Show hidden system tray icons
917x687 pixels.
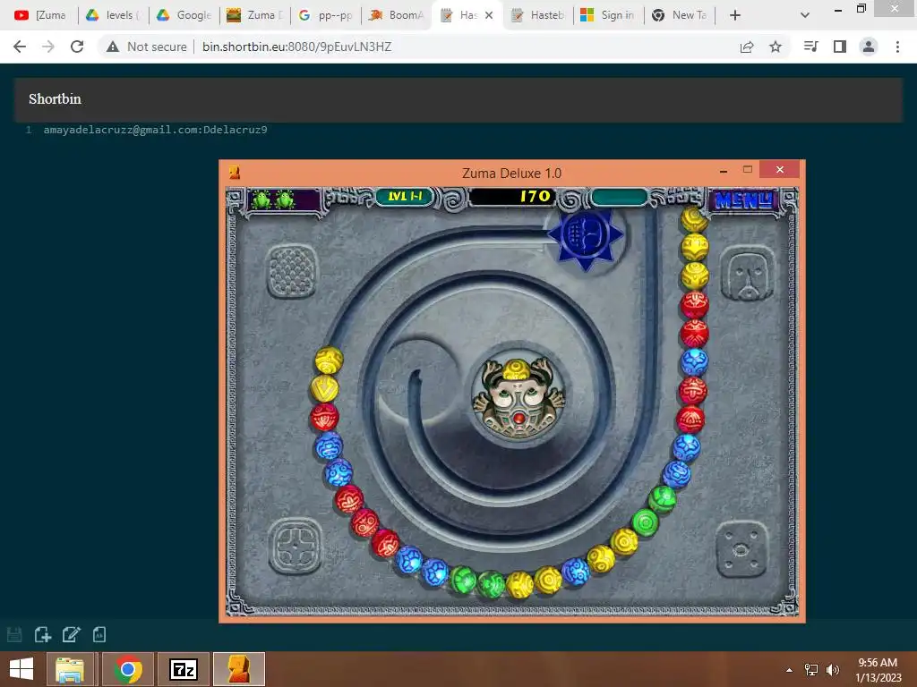click(790, 670)
